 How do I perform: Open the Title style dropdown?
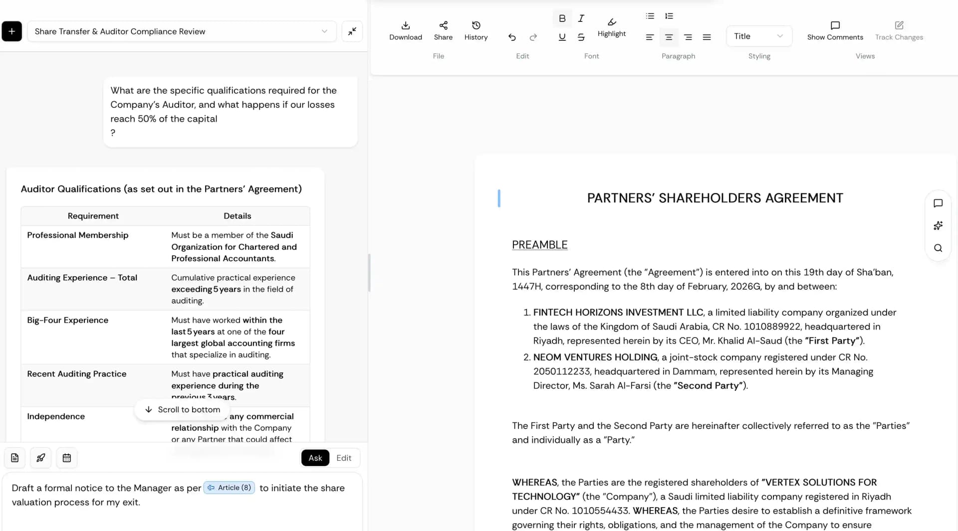pos(758,36)
